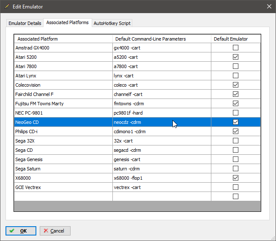
Task: Select the Associated Platforms tab
Action: coord(68,22)
